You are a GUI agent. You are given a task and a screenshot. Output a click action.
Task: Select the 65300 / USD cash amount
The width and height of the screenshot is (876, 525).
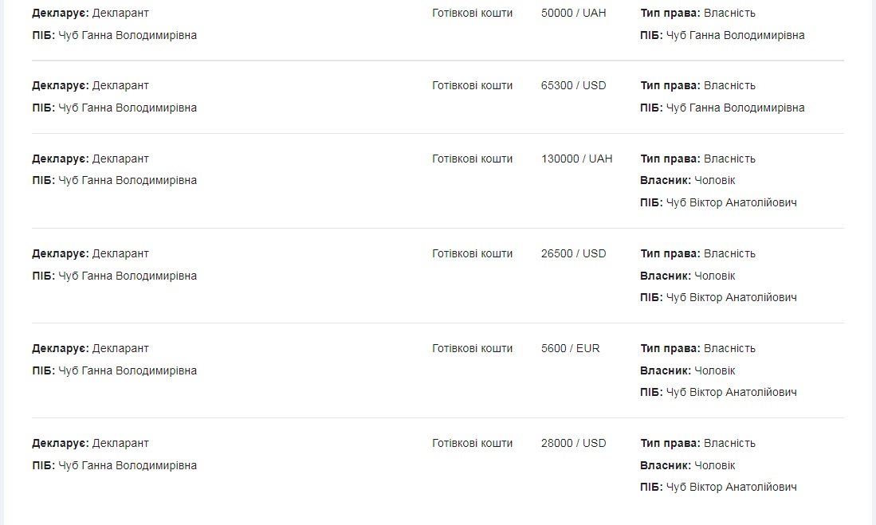573,86
